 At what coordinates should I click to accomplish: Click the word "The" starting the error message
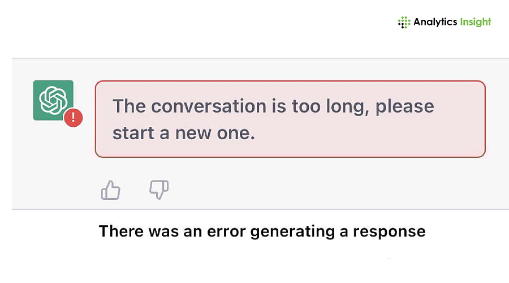[130, 106]
